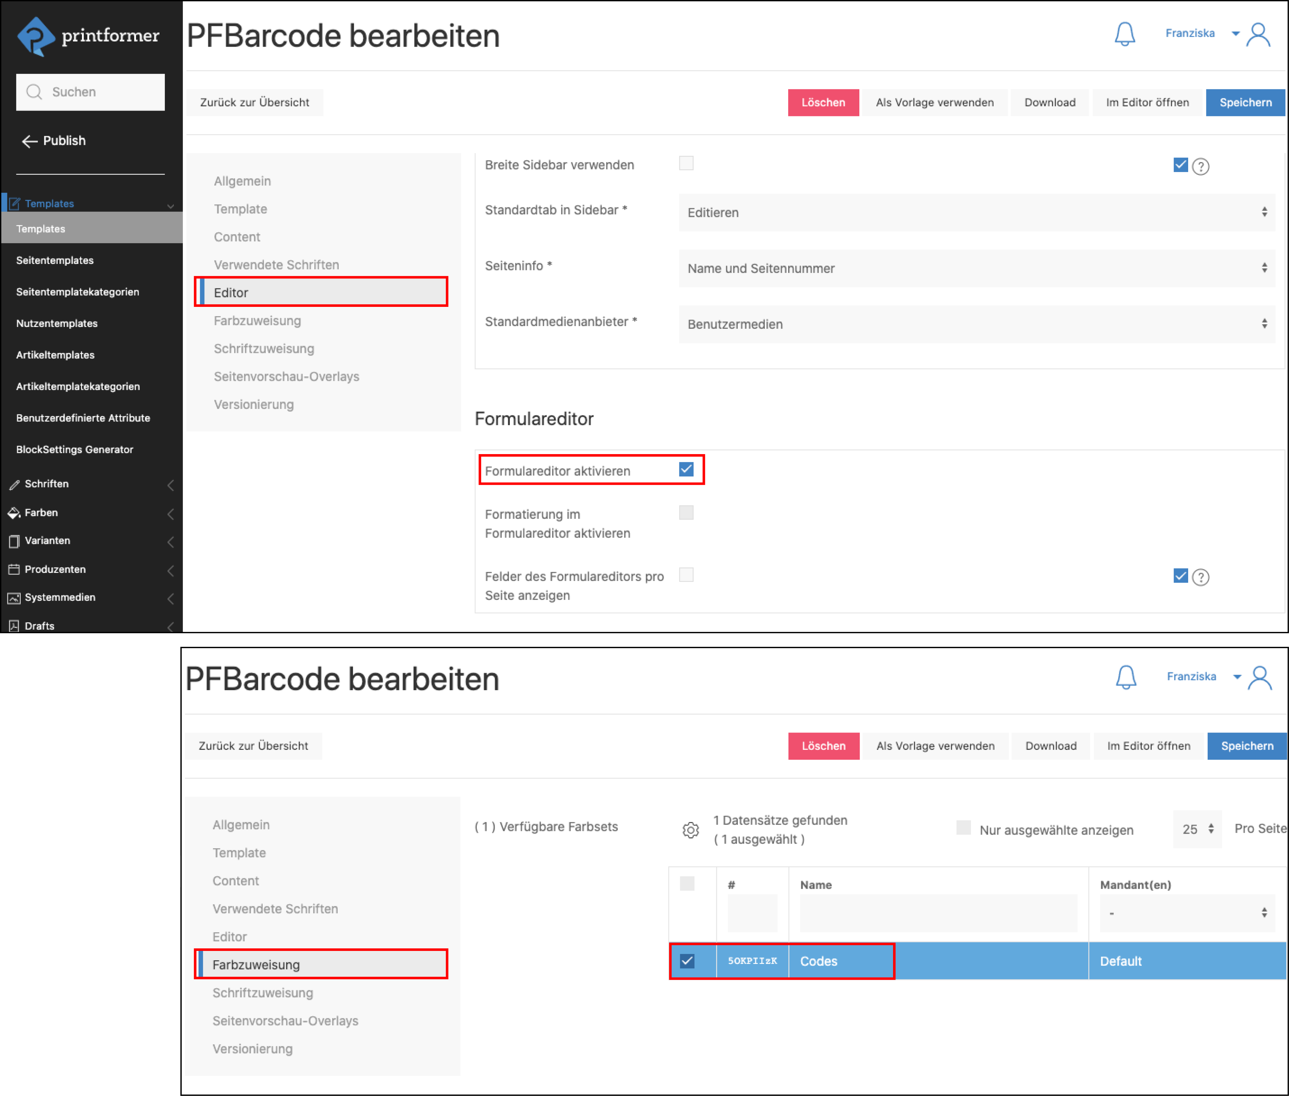Click the Farben paint bucket icon
This screenshot has height=1096, width=1289.
click(x=14, y=513)
